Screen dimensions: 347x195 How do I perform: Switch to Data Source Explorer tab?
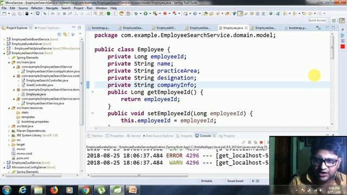point(158,136)
